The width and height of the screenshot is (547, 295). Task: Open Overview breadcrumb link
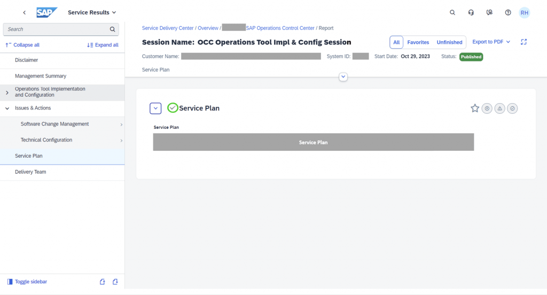click(x=208, y=28)
